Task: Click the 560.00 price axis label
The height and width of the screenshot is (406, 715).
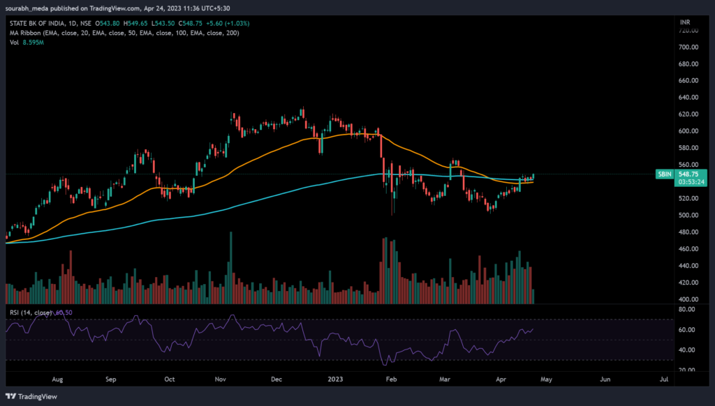Action: coord(688,165)
